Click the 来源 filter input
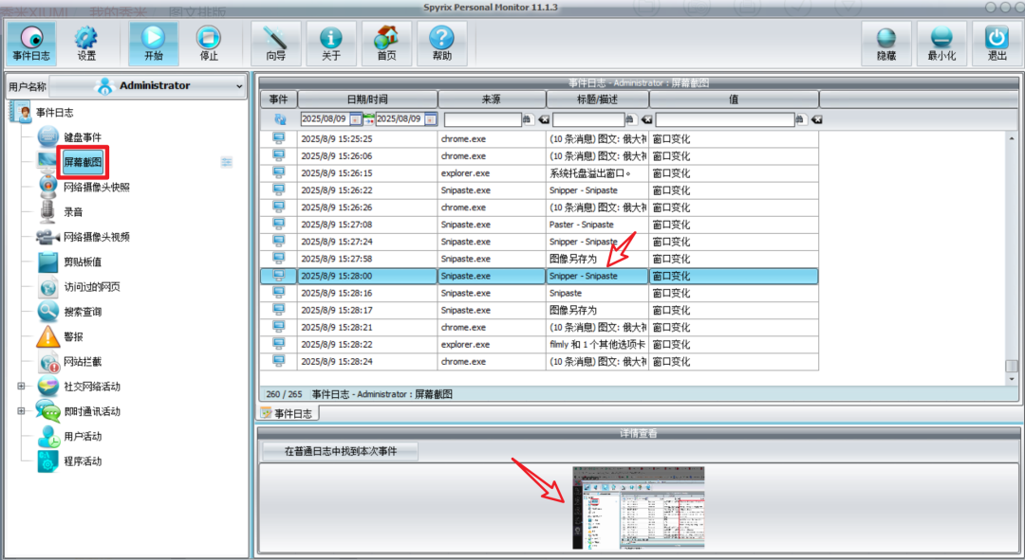Screen dimensions: 1025x560 (x=482, y=119)
